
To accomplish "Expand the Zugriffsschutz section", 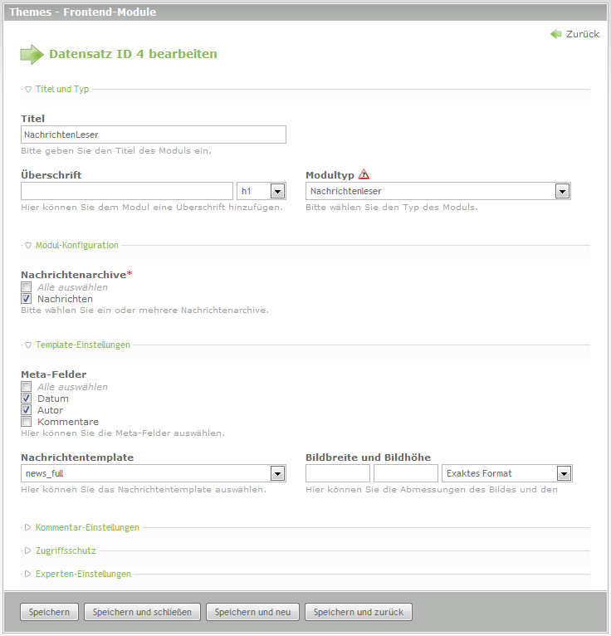I will click(x=65, y=550).
